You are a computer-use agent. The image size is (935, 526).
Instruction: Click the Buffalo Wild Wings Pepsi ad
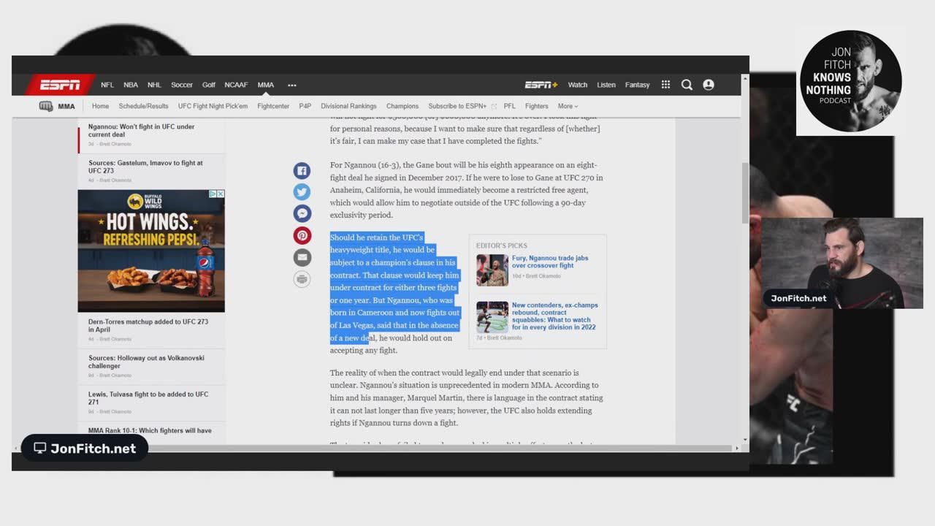(x=151, y=251)
